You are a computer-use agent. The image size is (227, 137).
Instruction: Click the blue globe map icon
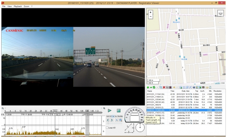[x=194, y=87]
